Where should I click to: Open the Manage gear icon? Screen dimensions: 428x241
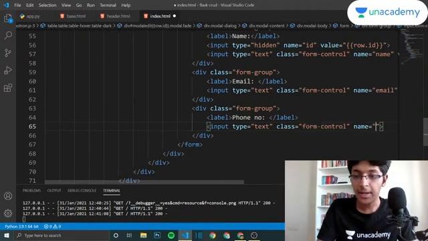(x=8, y=213)
